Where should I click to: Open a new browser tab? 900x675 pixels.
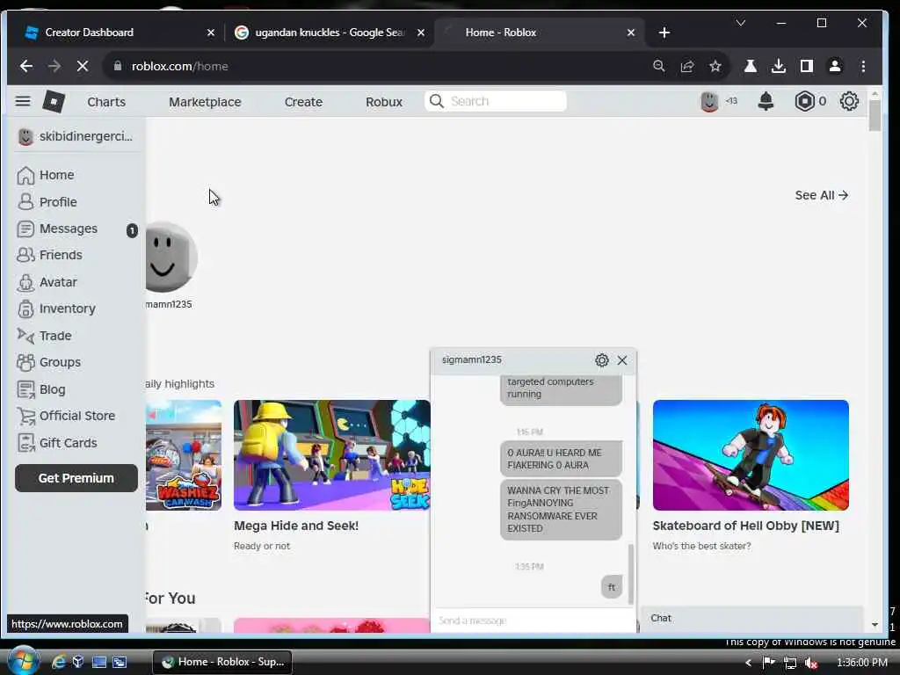click(664, 33)
